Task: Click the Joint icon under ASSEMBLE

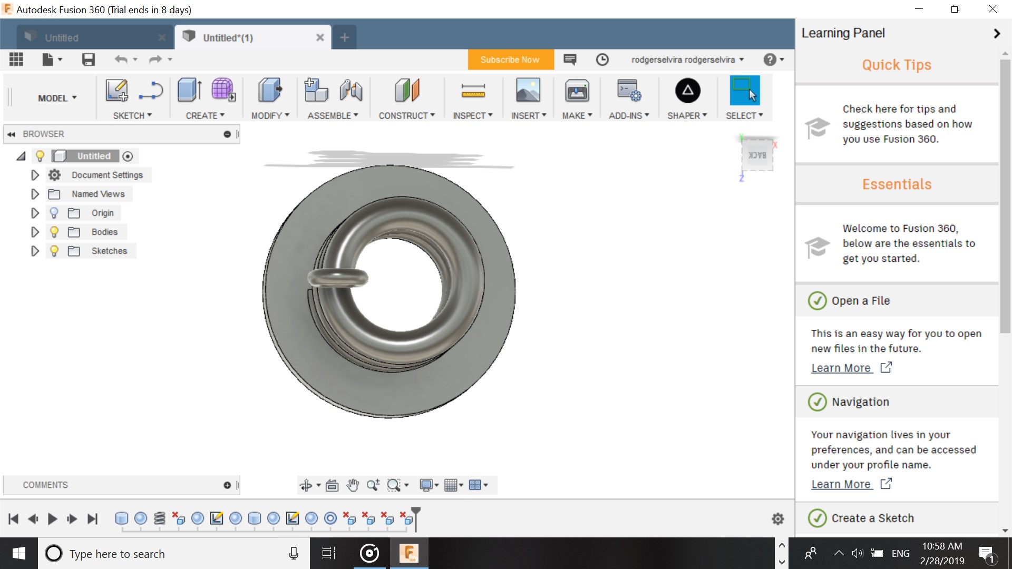Action: [x=351, y=91]
